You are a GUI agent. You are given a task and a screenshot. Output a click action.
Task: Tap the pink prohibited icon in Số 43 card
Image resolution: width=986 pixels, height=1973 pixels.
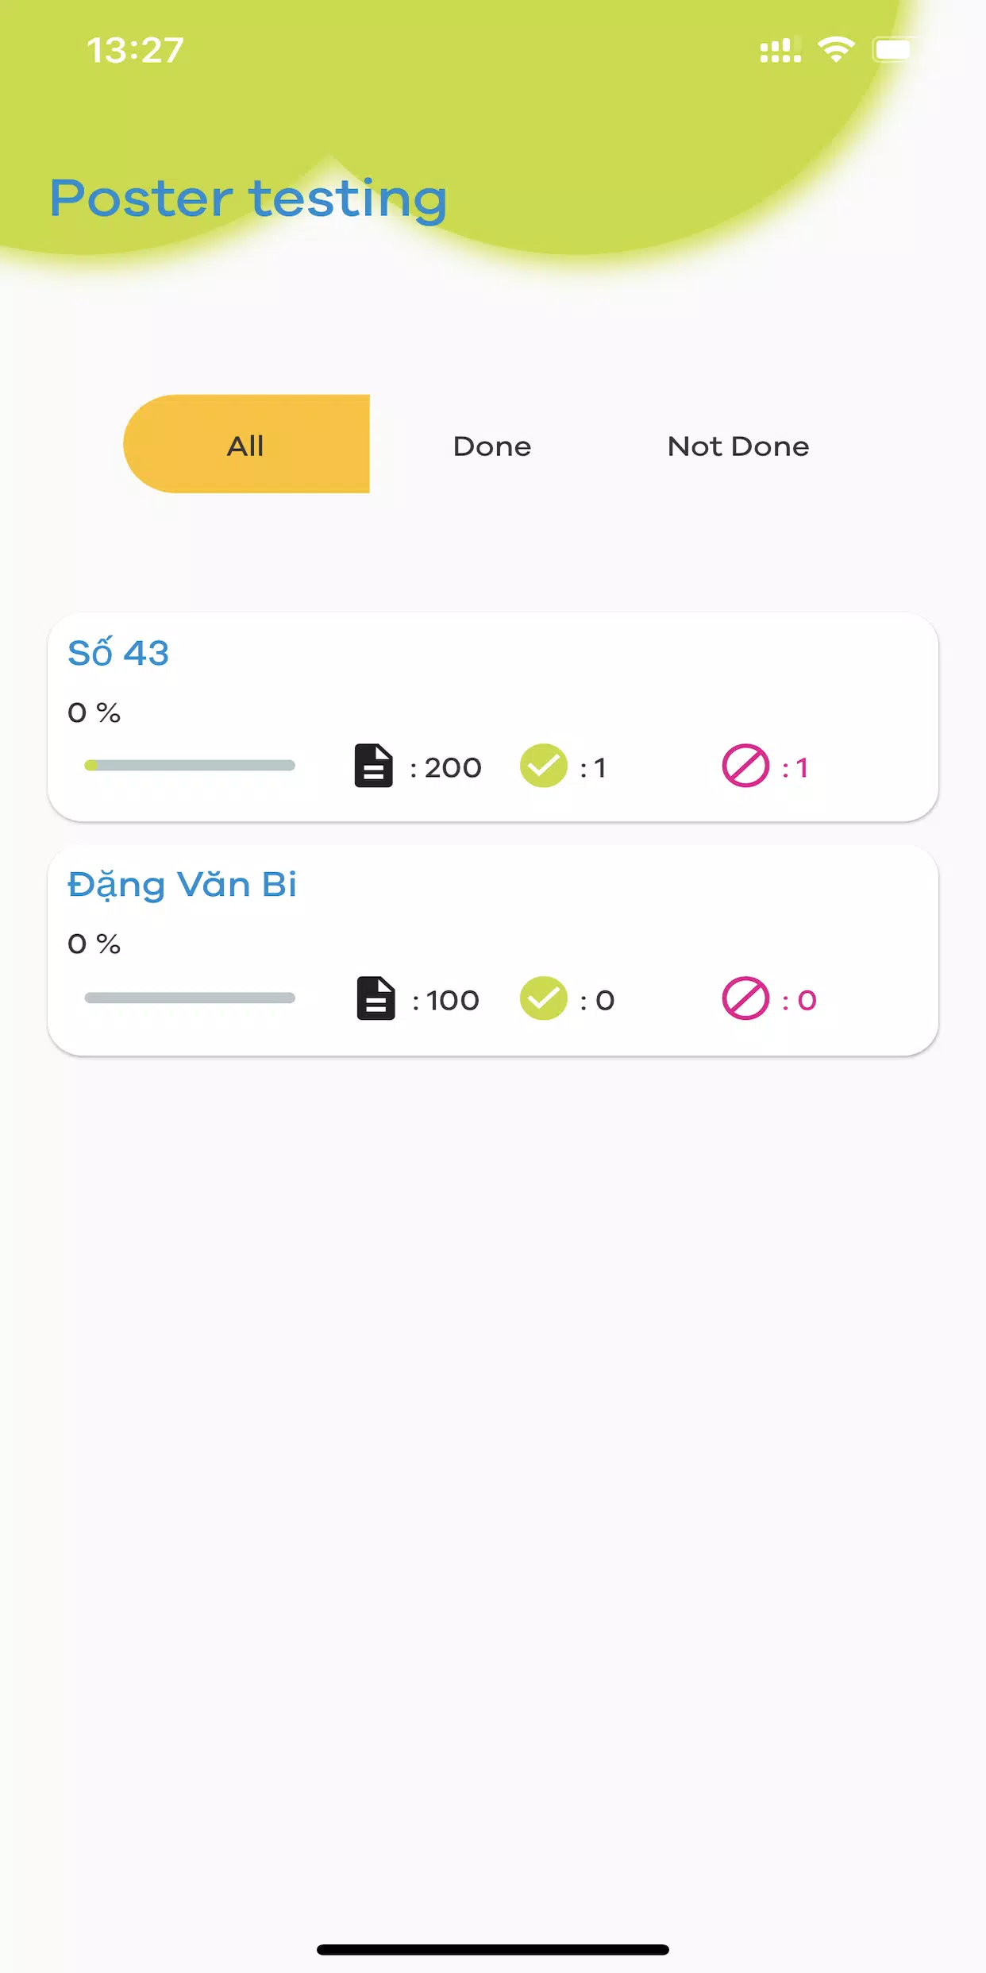pos(745,766)
